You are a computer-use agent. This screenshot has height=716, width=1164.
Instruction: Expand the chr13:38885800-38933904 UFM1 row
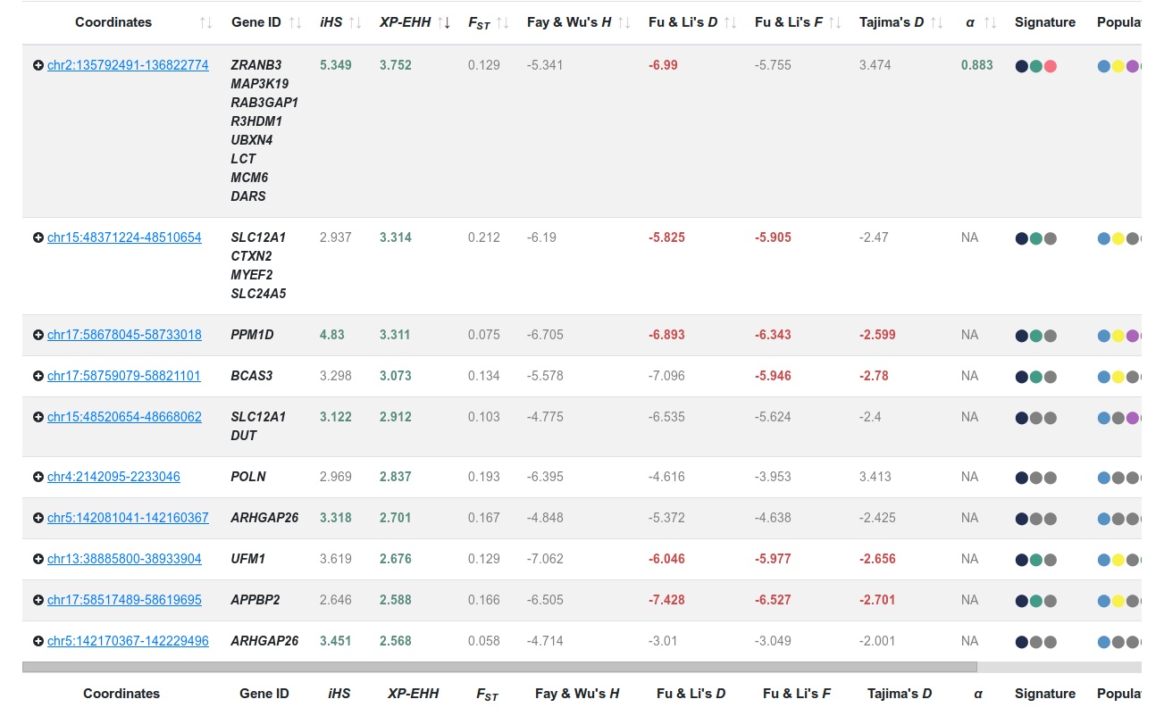(x=38, y=559)
